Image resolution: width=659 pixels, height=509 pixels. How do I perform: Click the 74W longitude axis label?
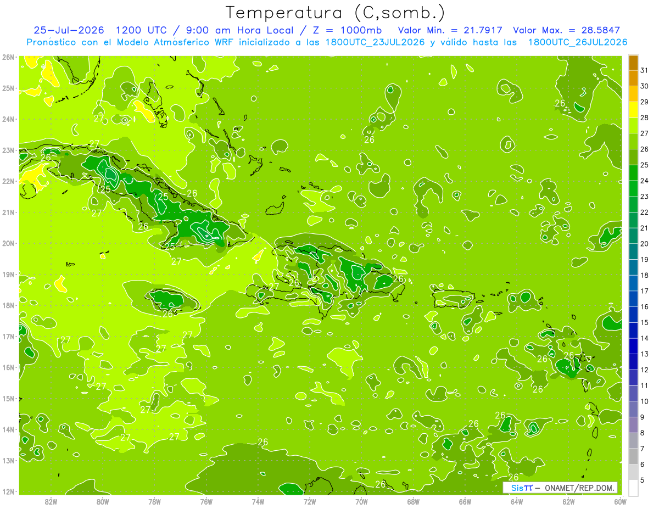click(x=258, y=501)
